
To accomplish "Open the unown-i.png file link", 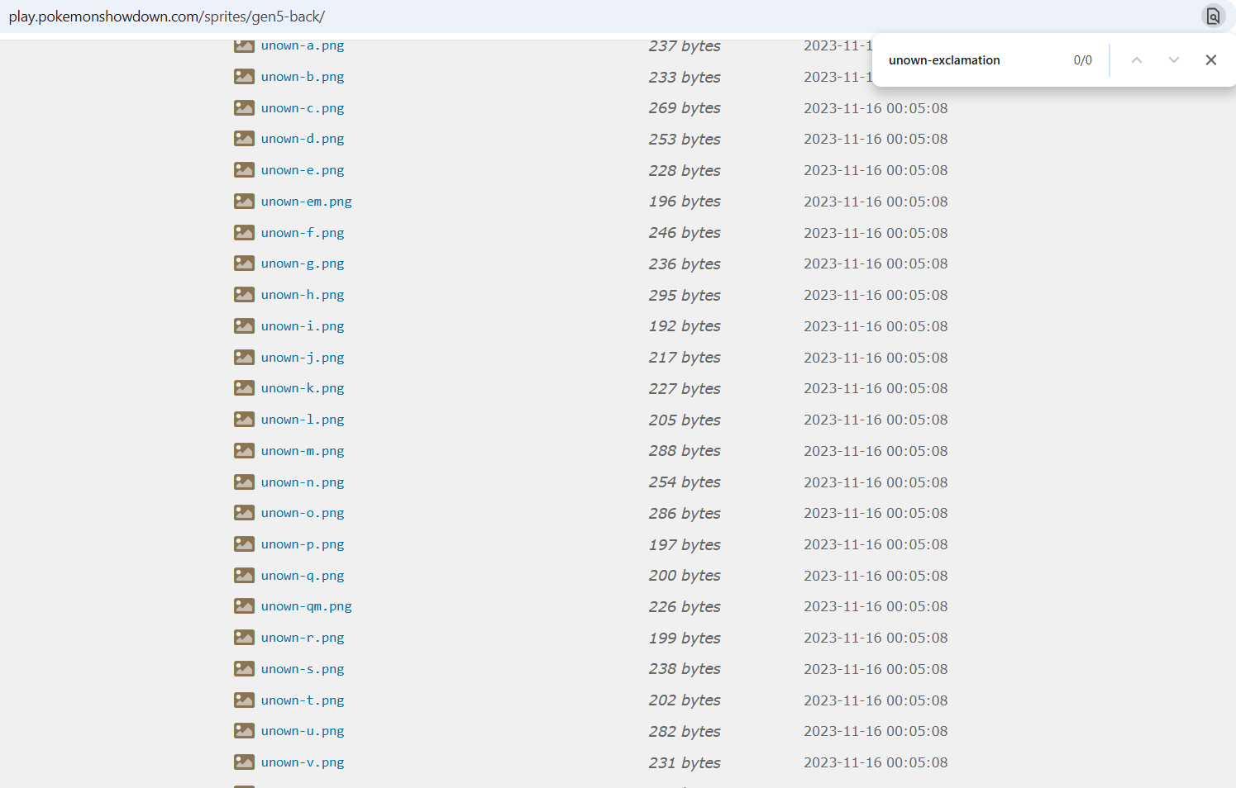I will tap(303, 326).
